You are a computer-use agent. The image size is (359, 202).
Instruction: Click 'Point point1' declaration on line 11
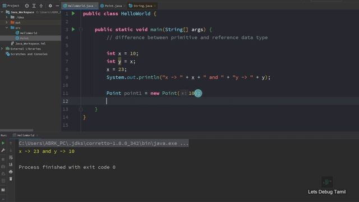coord(124,93)
